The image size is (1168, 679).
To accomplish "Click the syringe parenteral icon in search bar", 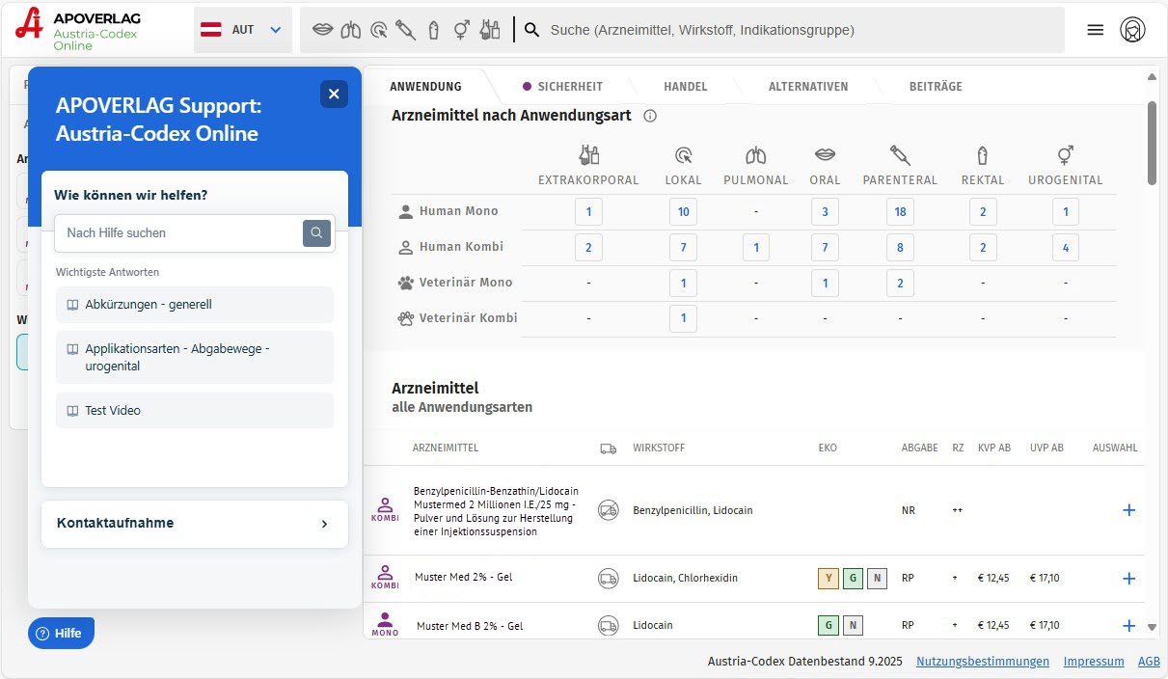I will [x=405, y=30].
